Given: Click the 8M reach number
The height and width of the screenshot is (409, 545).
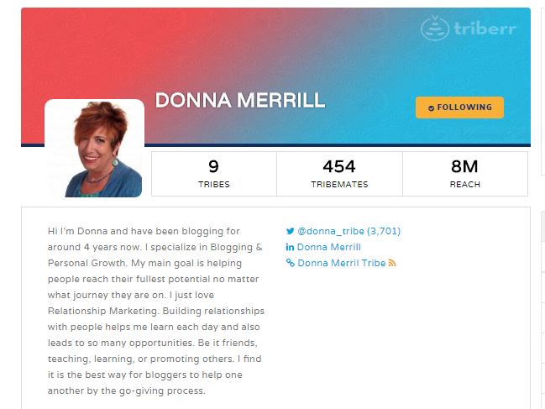Looking at the screenshot, I should click(464, 166).
